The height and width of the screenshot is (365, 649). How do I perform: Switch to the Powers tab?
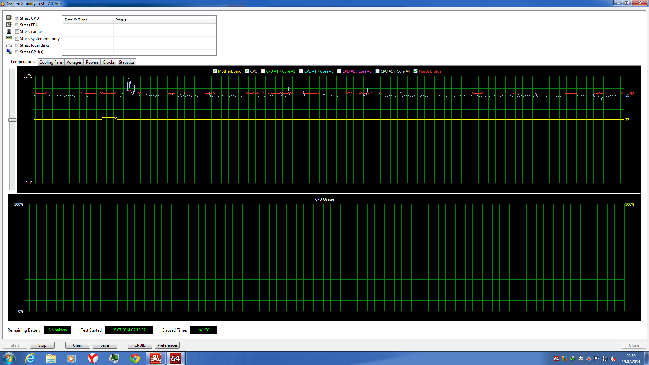pos(92,62)
